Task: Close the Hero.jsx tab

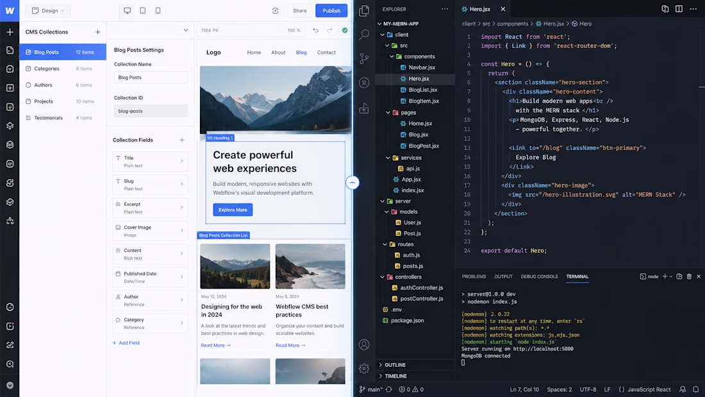Action: click(x=502, y=9)
